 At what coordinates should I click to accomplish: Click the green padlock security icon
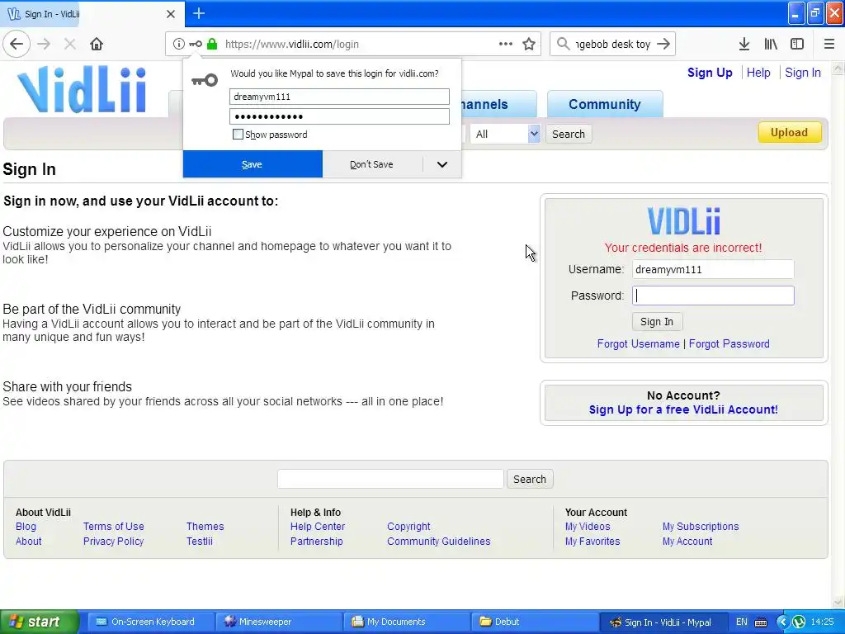tap(212, 45)
